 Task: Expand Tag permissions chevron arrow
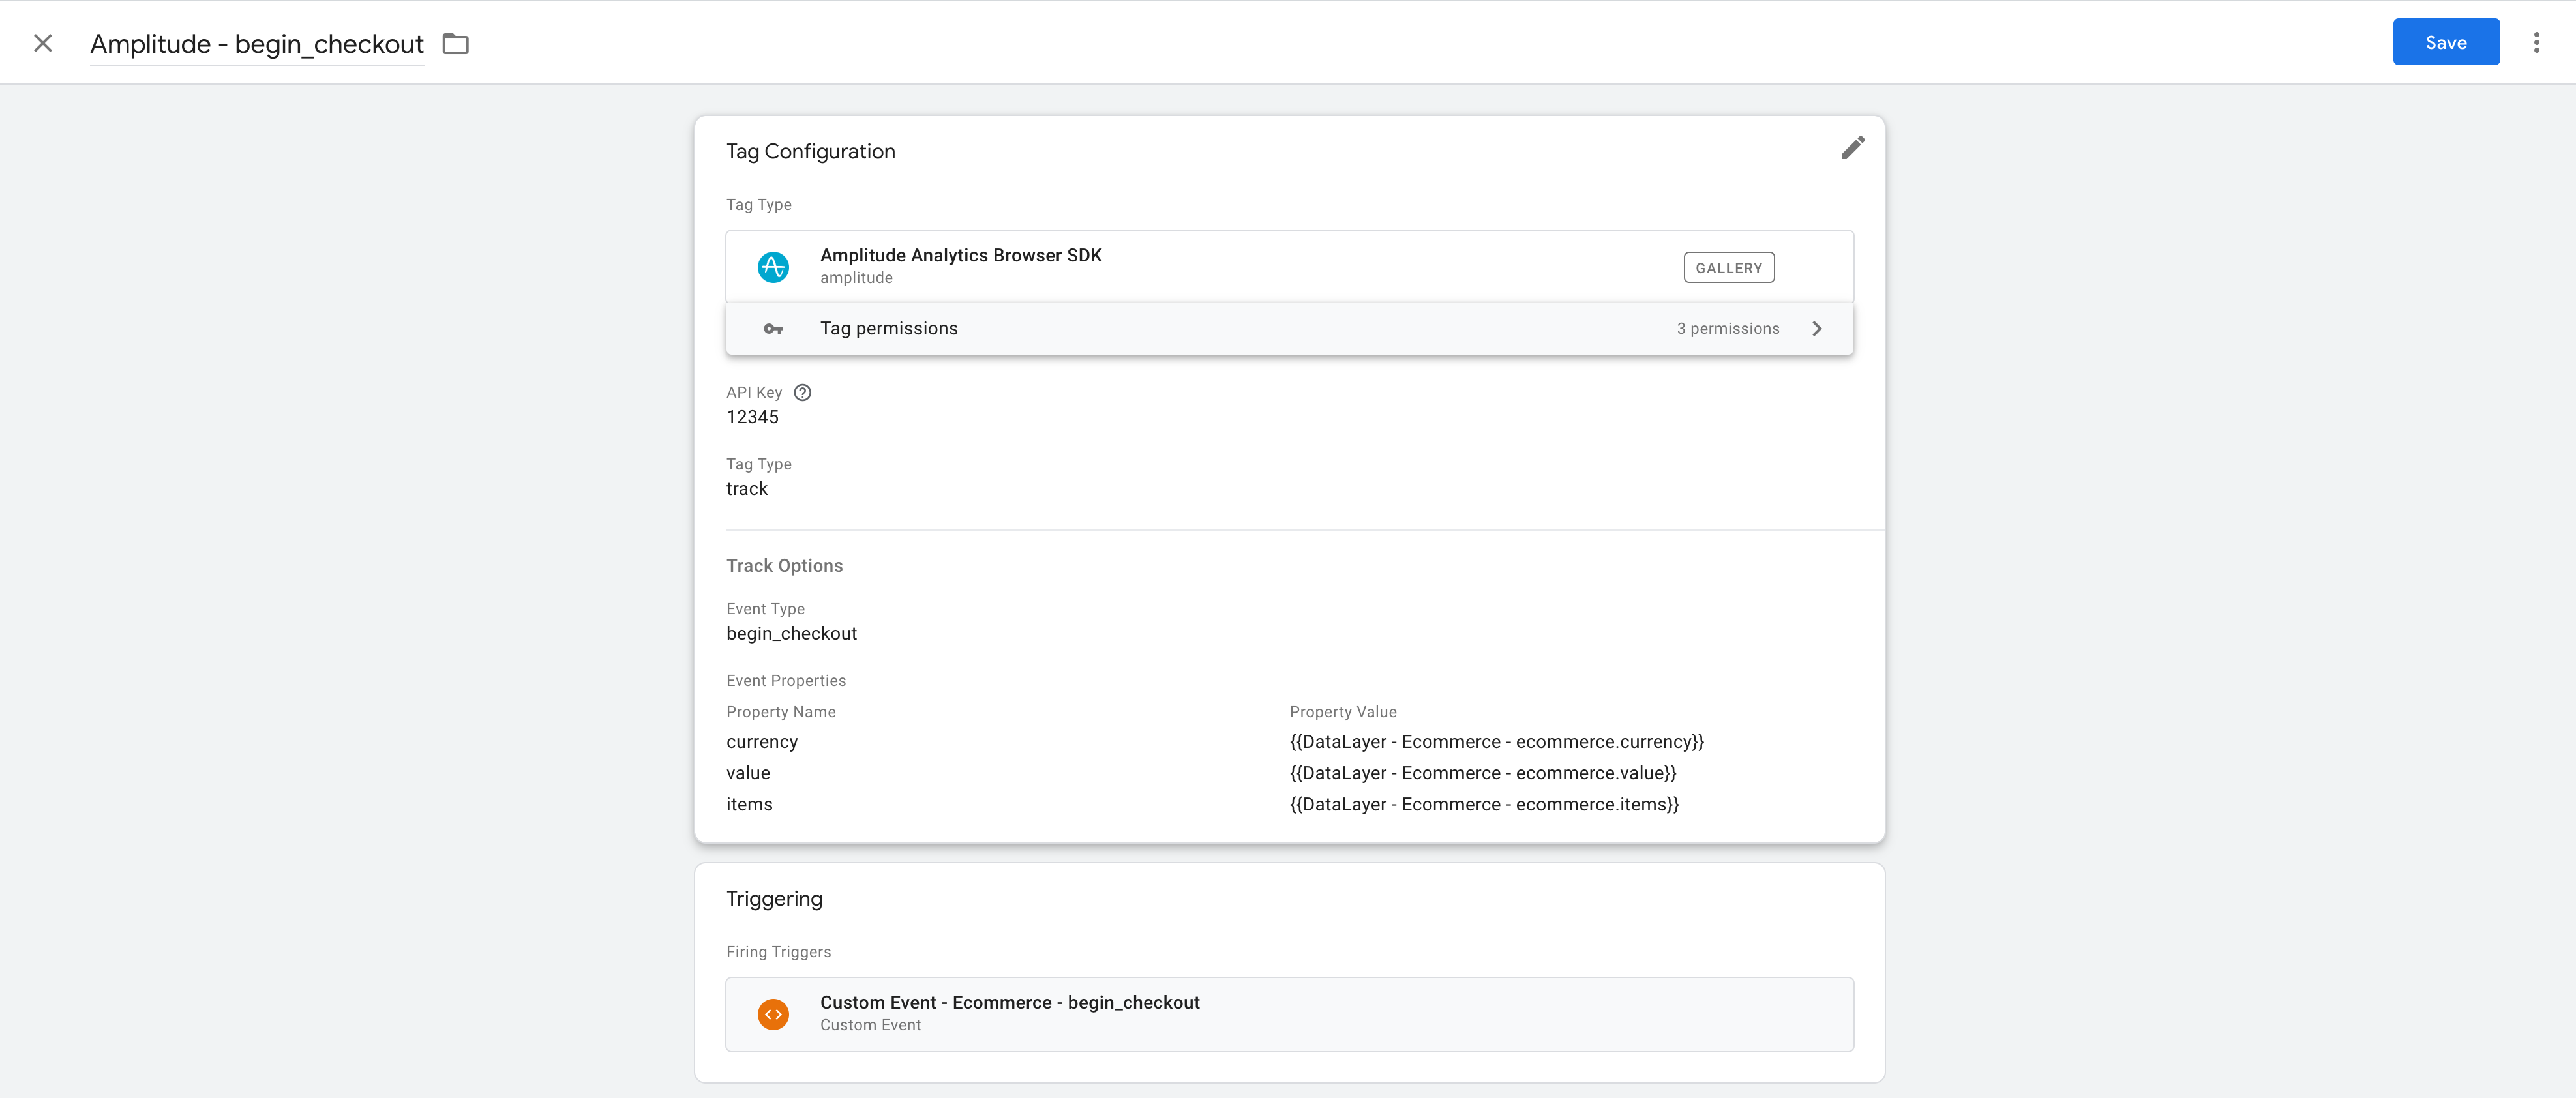pyautogui.click(x=1817, y=329)
